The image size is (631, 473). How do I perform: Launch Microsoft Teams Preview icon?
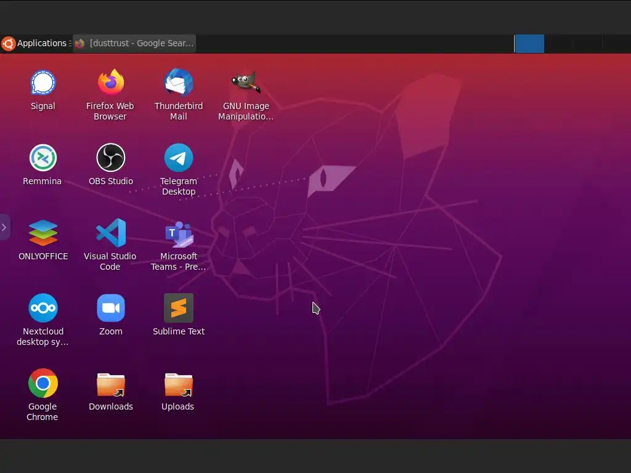[179, 233]
